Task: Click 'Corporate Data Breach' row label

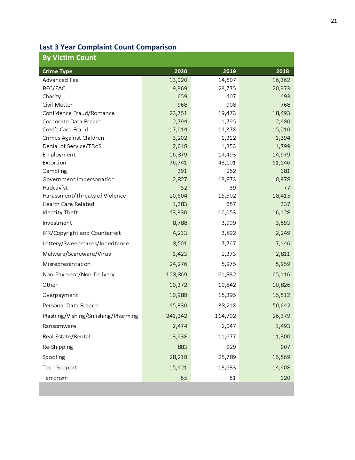Action: pyautogui.click(x=72, y=122)
